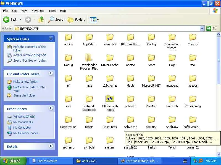Open the Help menu
The image size is (221, 165).
tap(63, 11)
